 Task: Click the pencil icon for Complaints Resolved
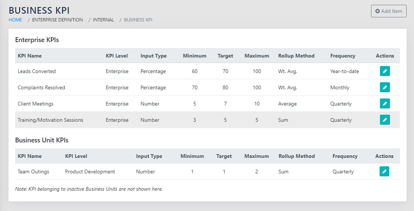click(385, 87)
